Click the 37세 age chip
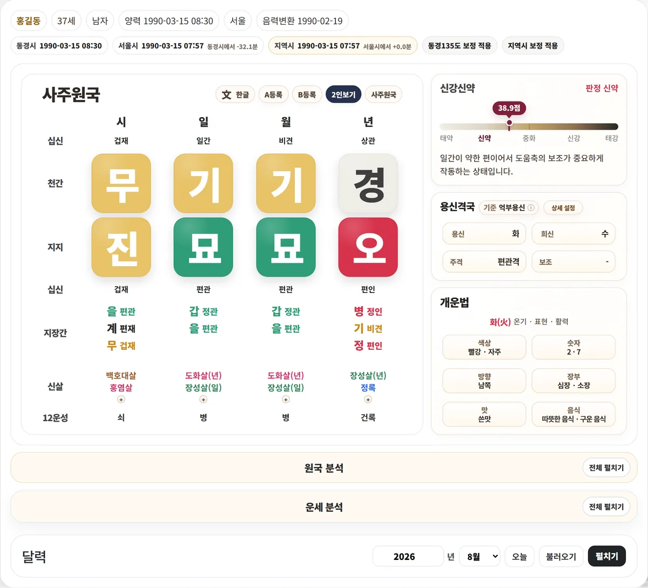Image resolution: width=648 pixels, height=588 pixels. [66, 21]
